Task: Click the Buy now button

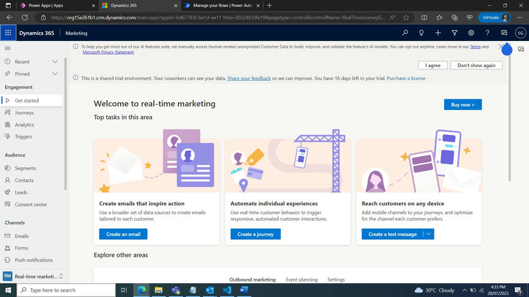Action: [x=463, y=105]
